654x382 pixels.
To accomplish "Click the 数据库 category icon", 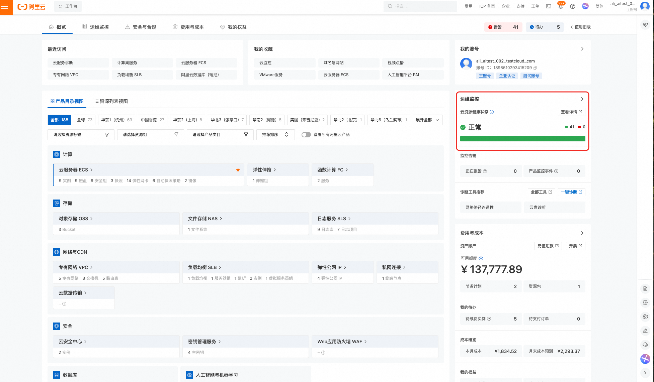I will (x=57, y=375).
